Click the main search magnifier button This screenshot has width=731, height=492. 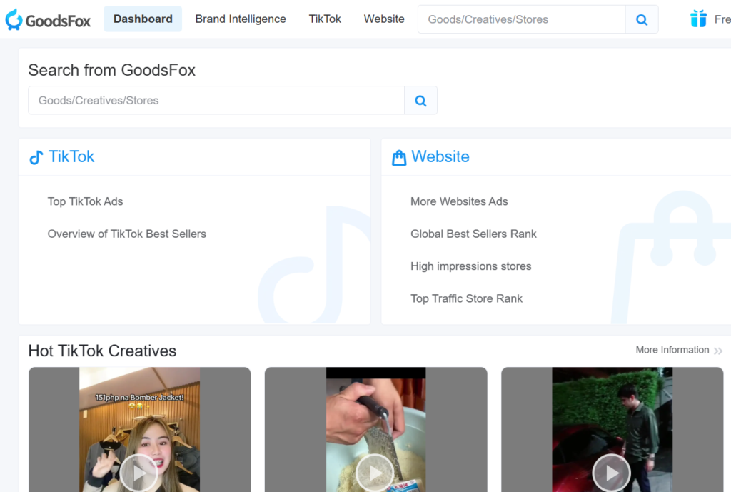click(420, 101)
